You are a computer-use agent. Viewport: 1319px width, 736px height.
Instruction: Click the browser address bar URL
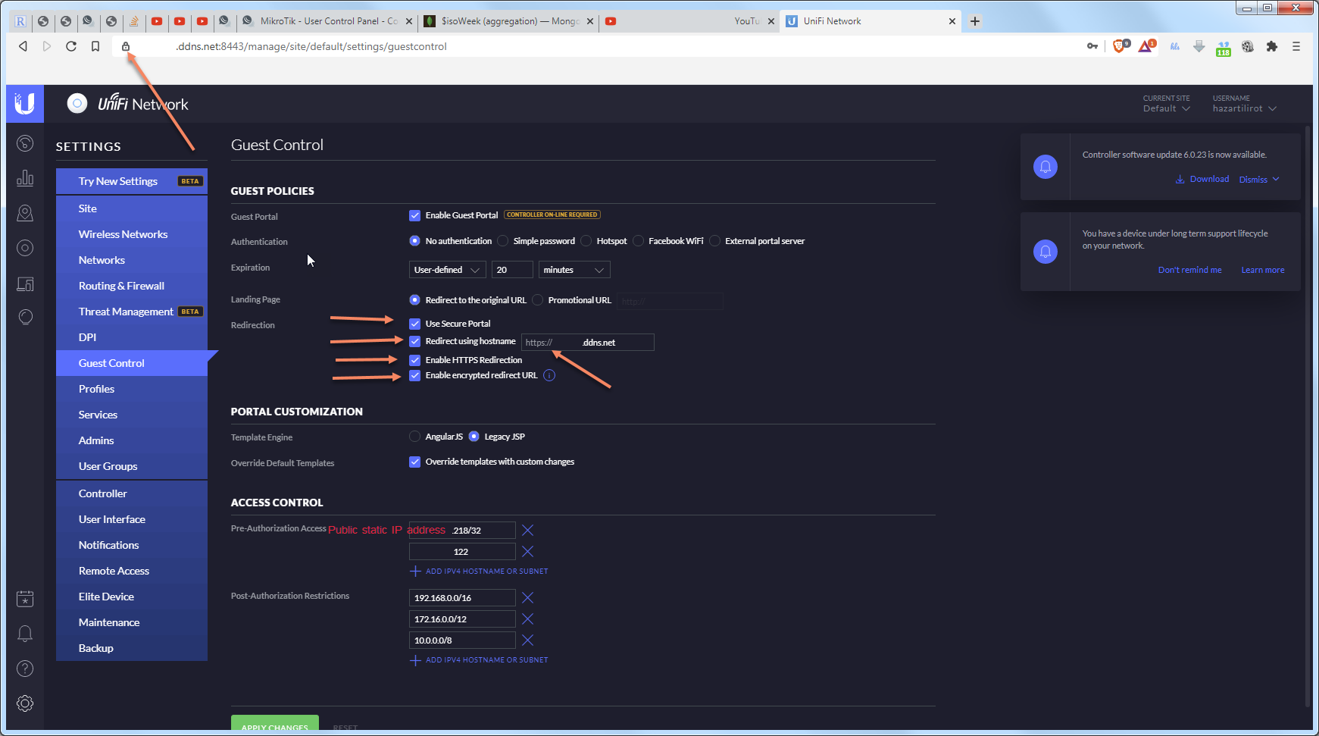311,46
